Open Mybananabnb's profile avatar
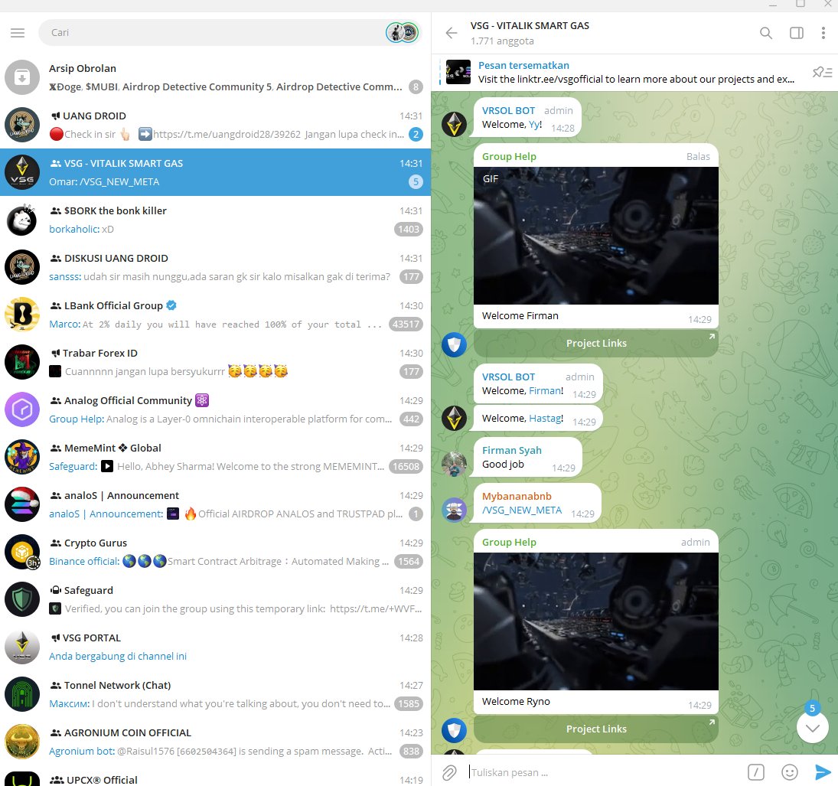This screenshot has height=786, width=838. coord(455,510)
